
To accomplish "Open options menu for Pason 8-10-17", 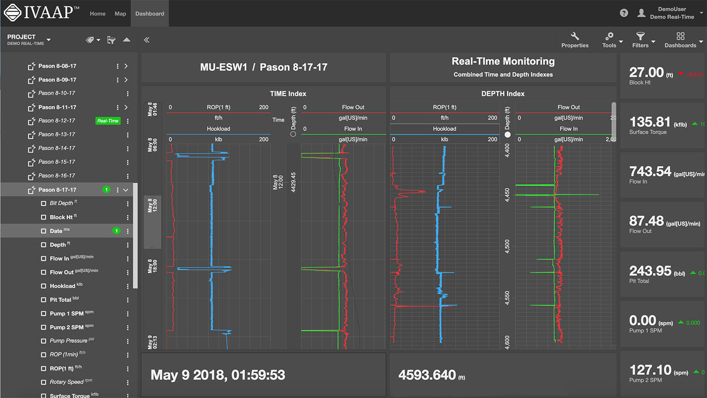I will (x=128, y=94).
